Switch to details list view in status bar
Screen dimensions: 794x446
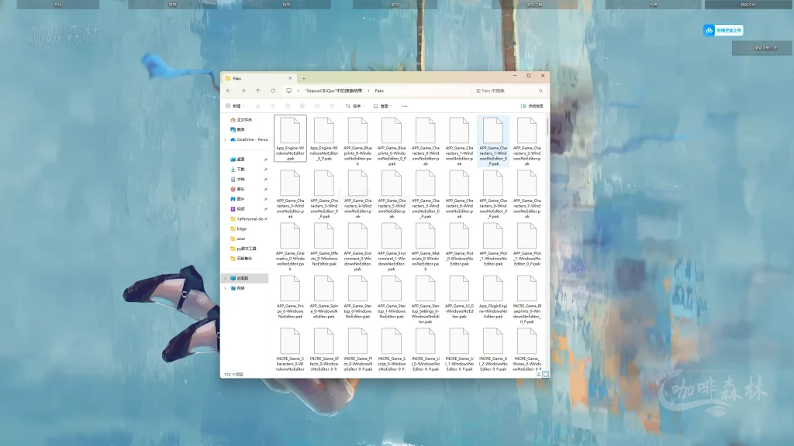click(539, 374)
